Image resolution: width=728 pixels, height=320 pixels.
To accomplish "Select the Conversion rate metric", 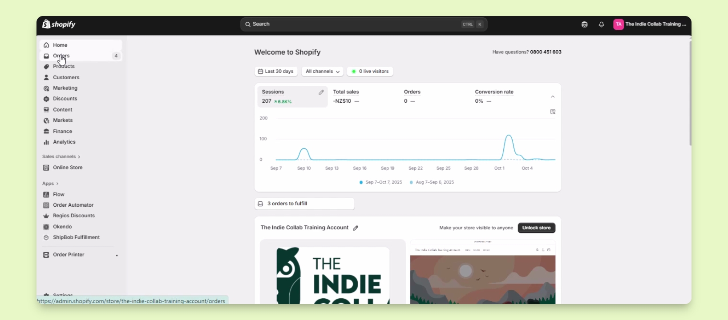I will [x=506, y=96].
